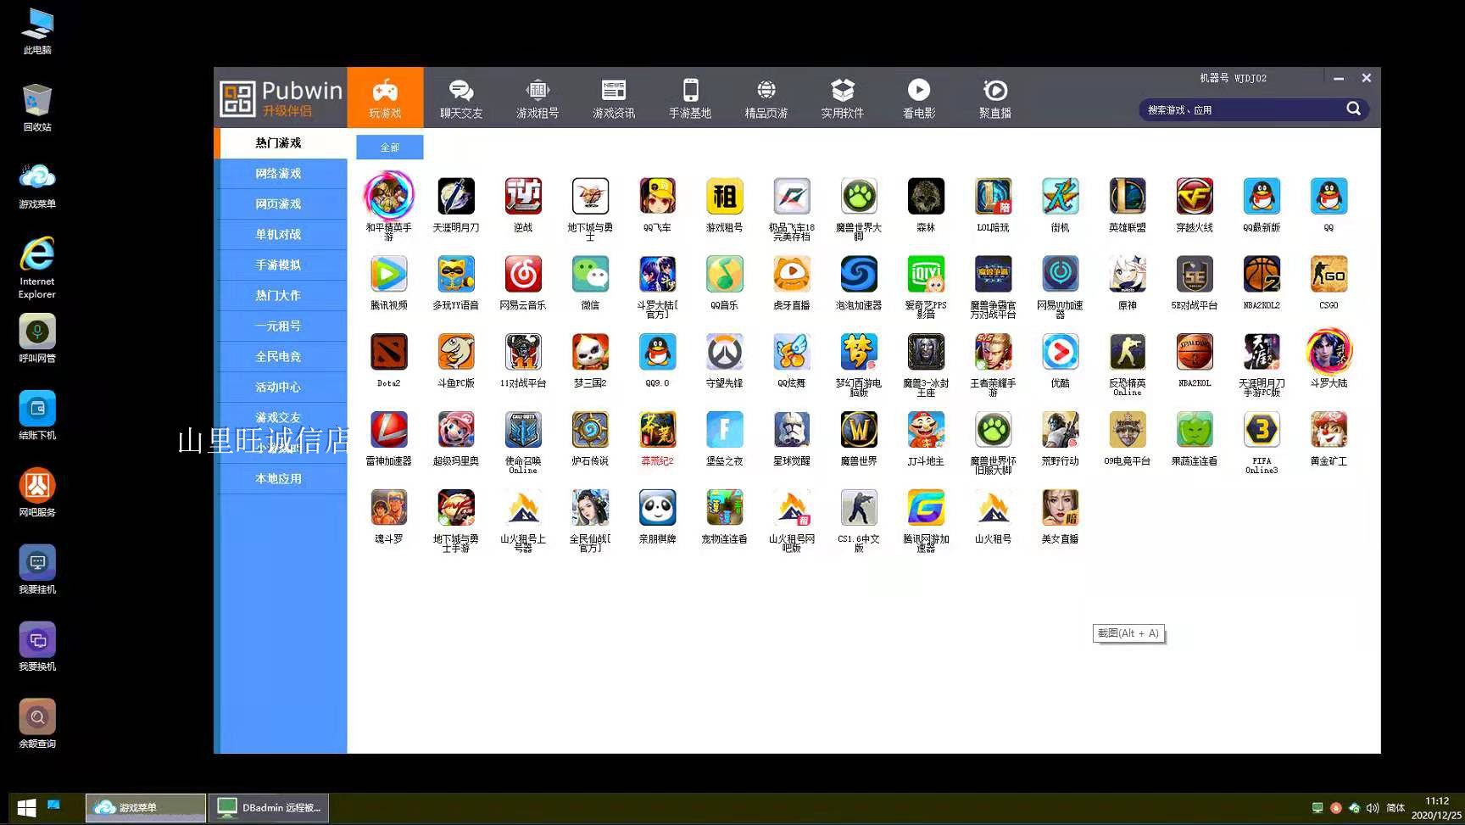Select 一元租号 in the sidebar
This screenshot has height=825, width=1465.
click(281, 326)
